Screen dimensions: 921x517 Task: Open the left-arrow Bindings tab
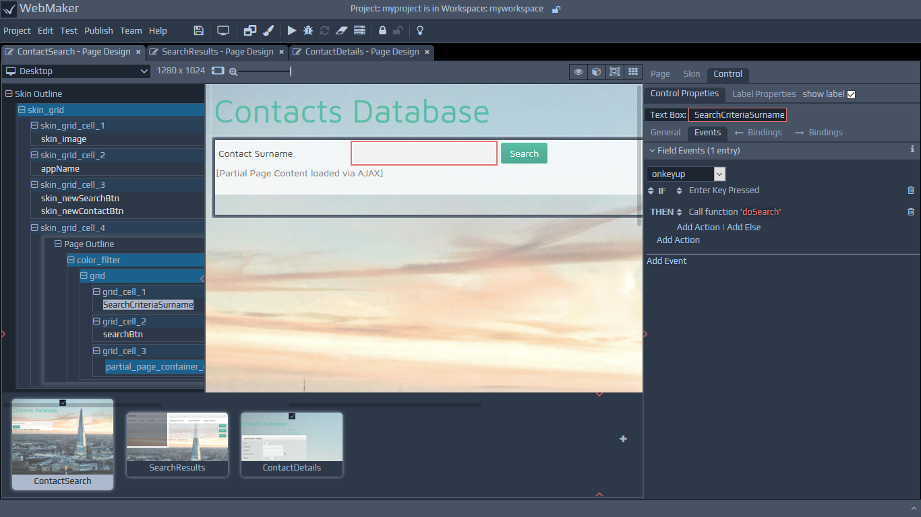[x=758, y=133]
